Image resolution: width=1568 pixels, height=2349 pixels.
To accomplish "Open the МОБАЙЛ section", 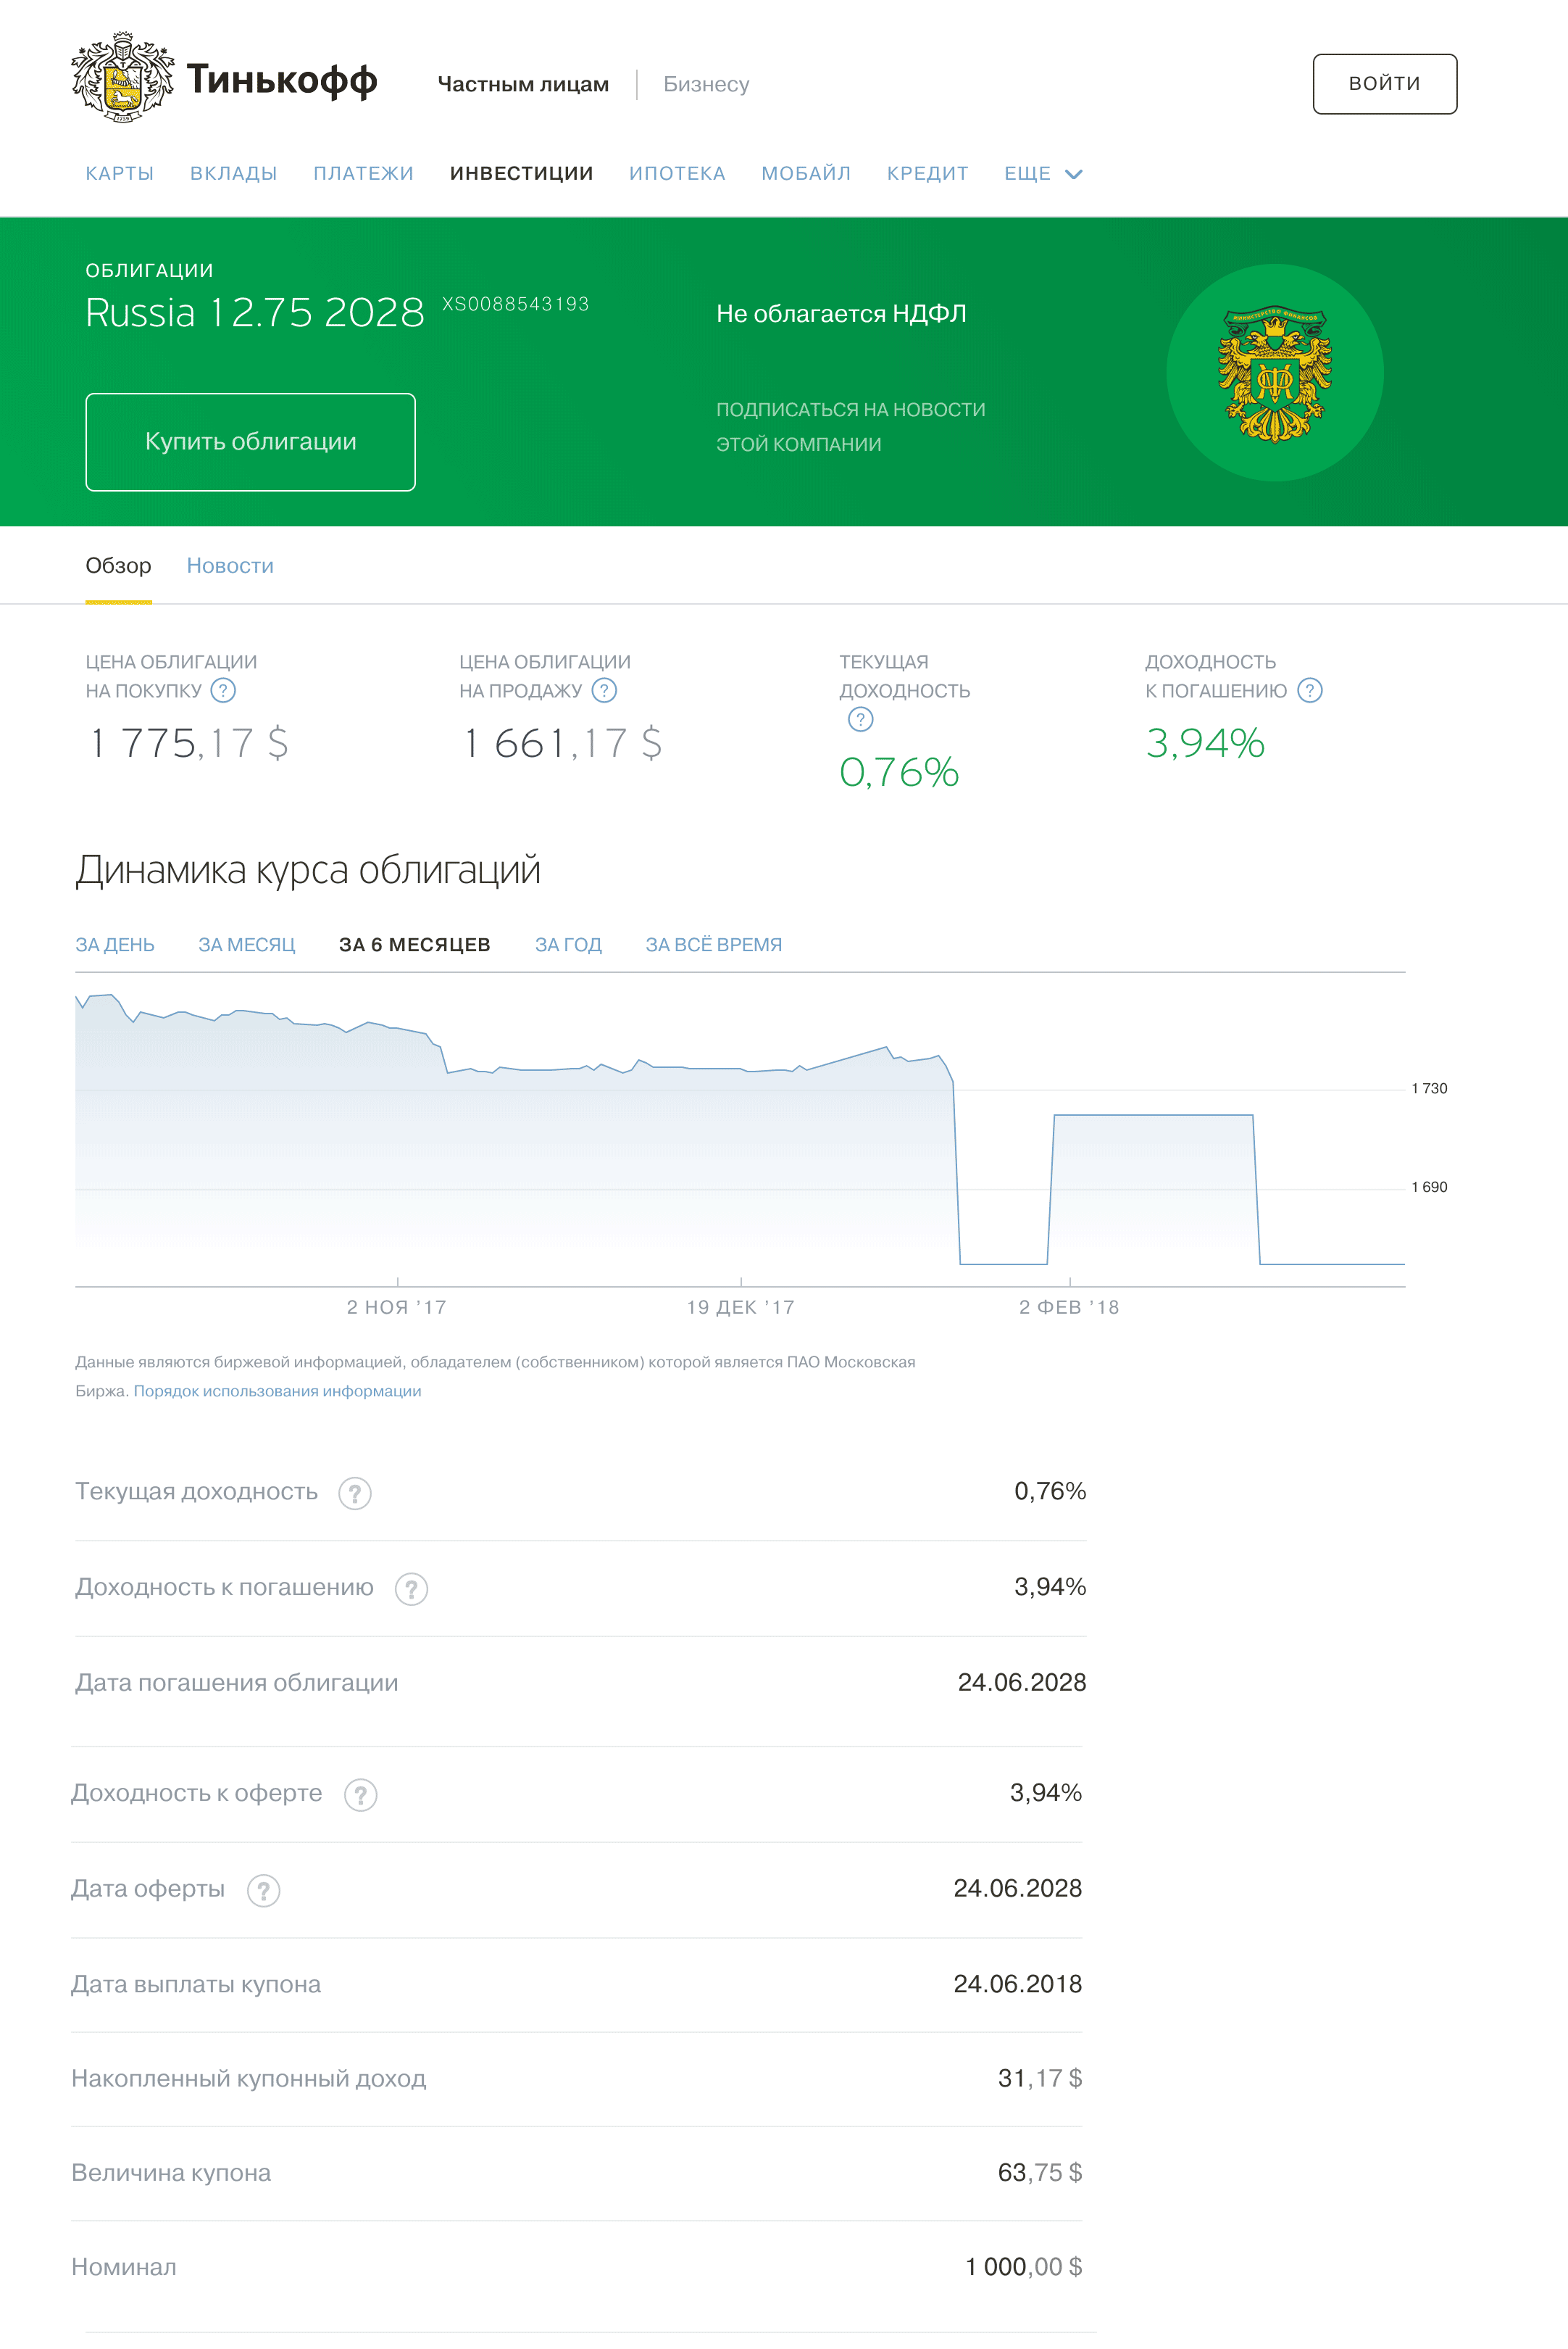I will [x=806, y=174].
